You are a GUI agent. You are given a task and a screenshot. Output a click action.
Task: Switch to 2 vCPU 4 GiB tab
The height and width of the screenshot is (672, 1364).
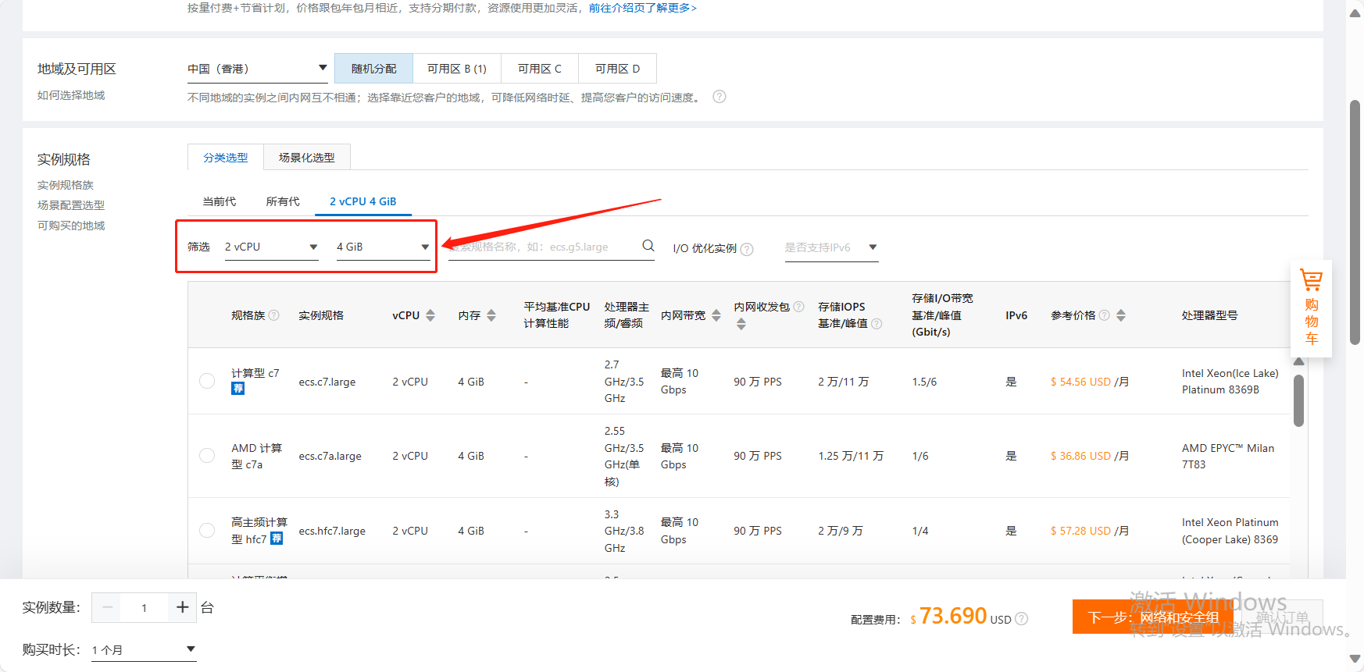click(x=363, y=201)
